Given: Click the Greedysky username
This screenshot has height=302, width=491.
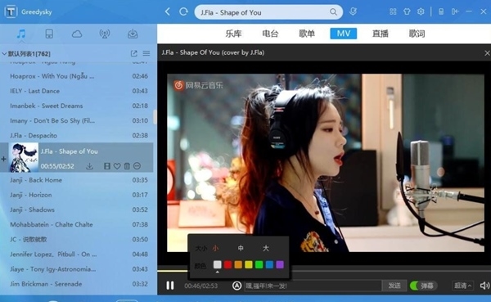Looking at the screenshot, I should tap(37, 12).
